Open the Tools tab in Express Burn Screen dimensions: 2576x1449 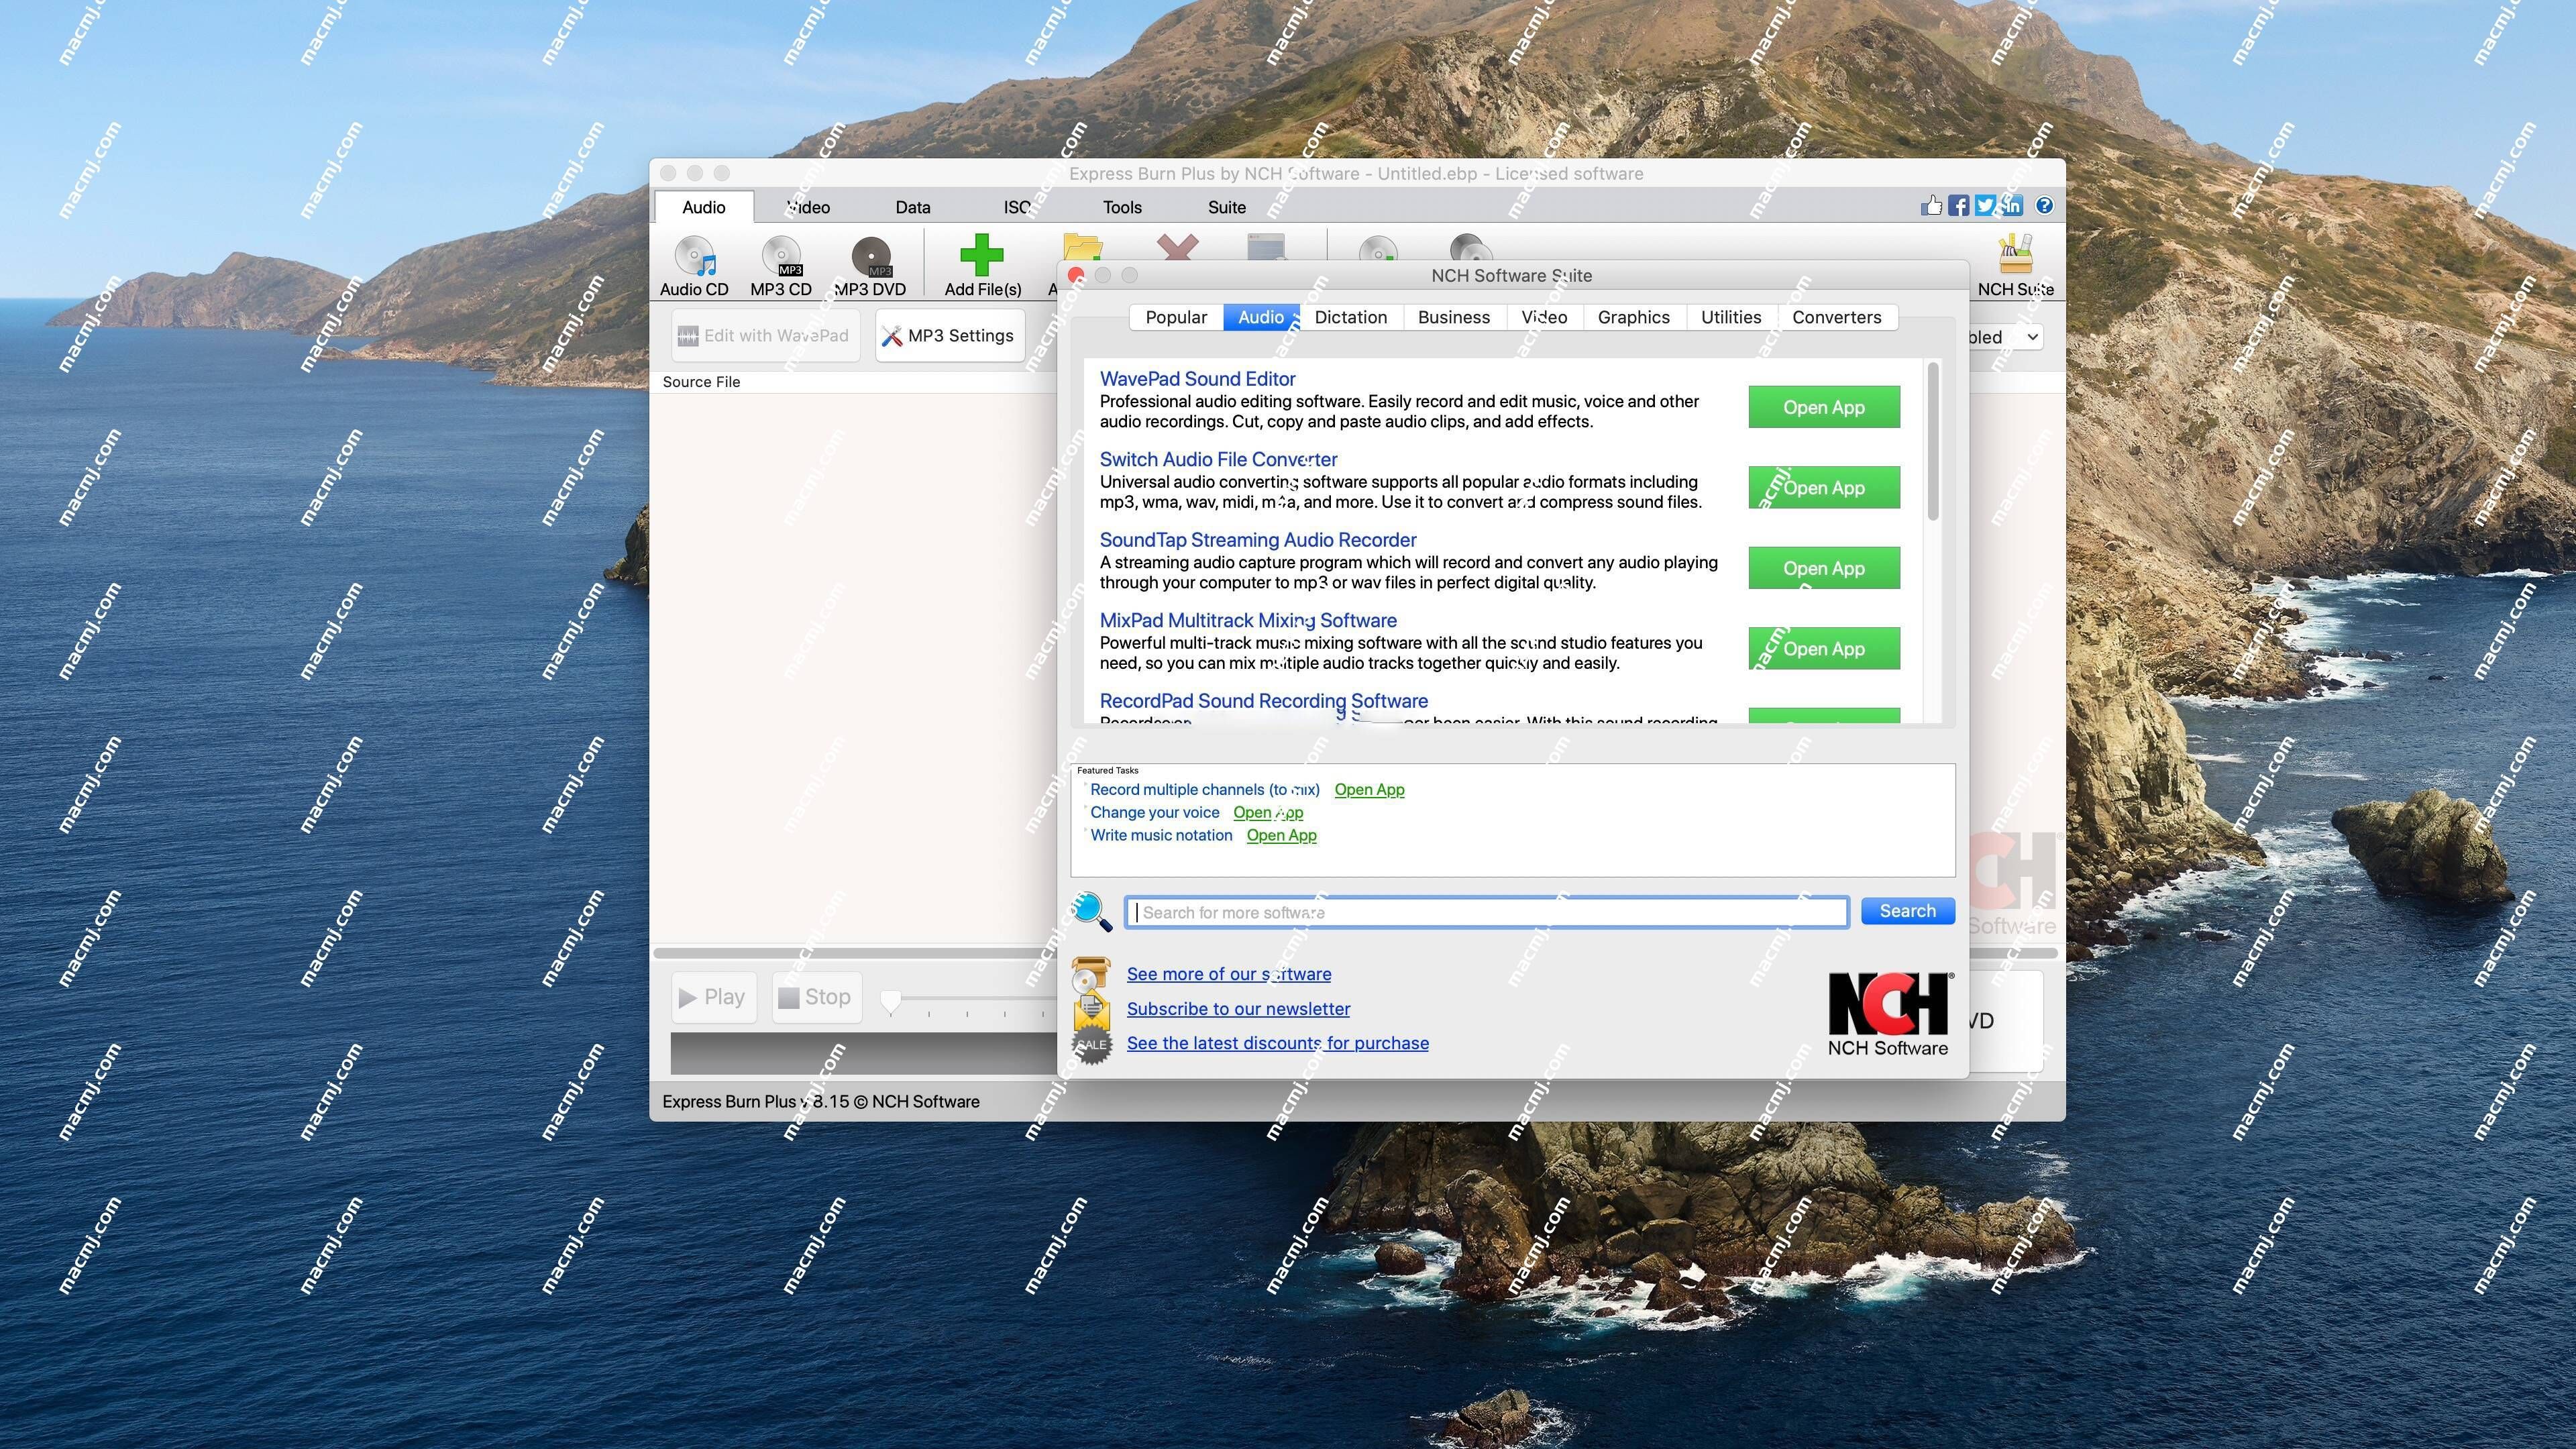tap(1122, 207)
